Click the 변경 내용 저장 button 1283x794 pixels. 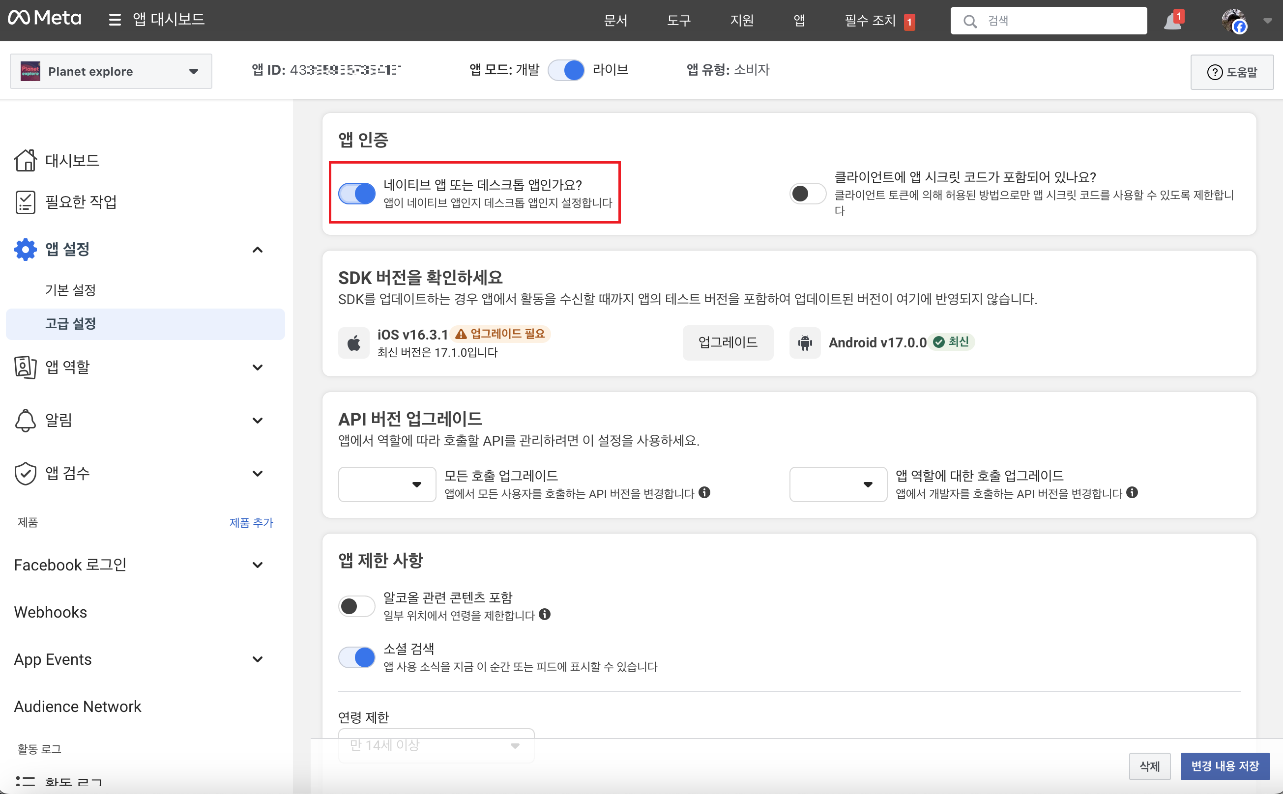click(x=1225, y=766)
